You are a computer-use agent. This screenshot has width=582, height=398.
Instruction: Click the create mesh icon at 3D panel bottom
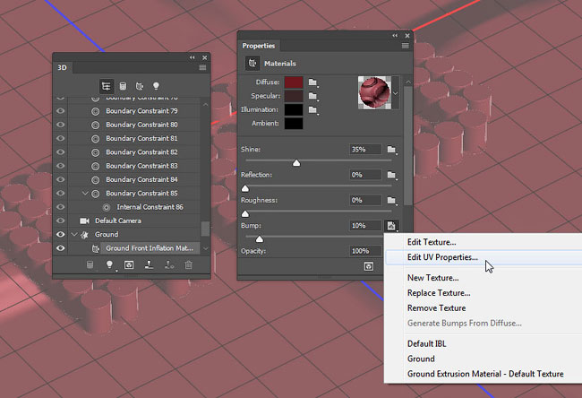click(x=90, y=264)
